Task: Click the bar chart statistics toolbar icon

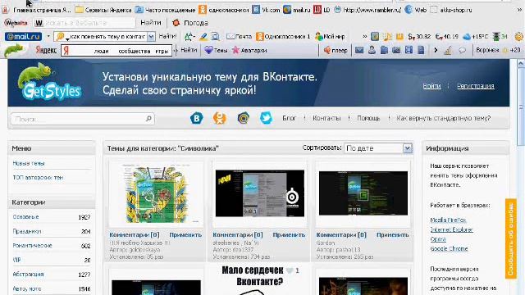Action: click(448, 51)
